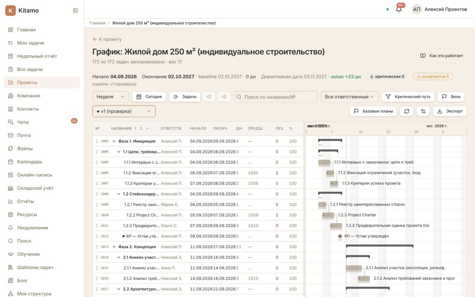Image resolution: width=475 pixels, height=297 pixels.
Task: Click drag handle of row 1003
Action: pyautogui.click(x=97, y=141)
